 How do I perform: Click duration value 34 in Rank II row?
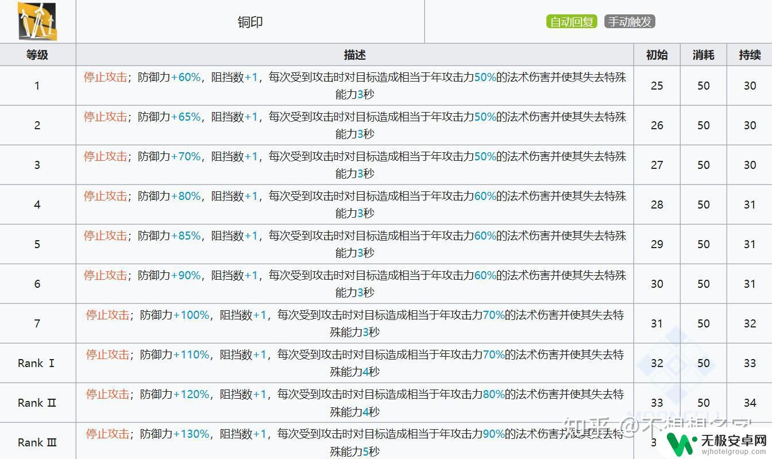click(x=750, y=403)
